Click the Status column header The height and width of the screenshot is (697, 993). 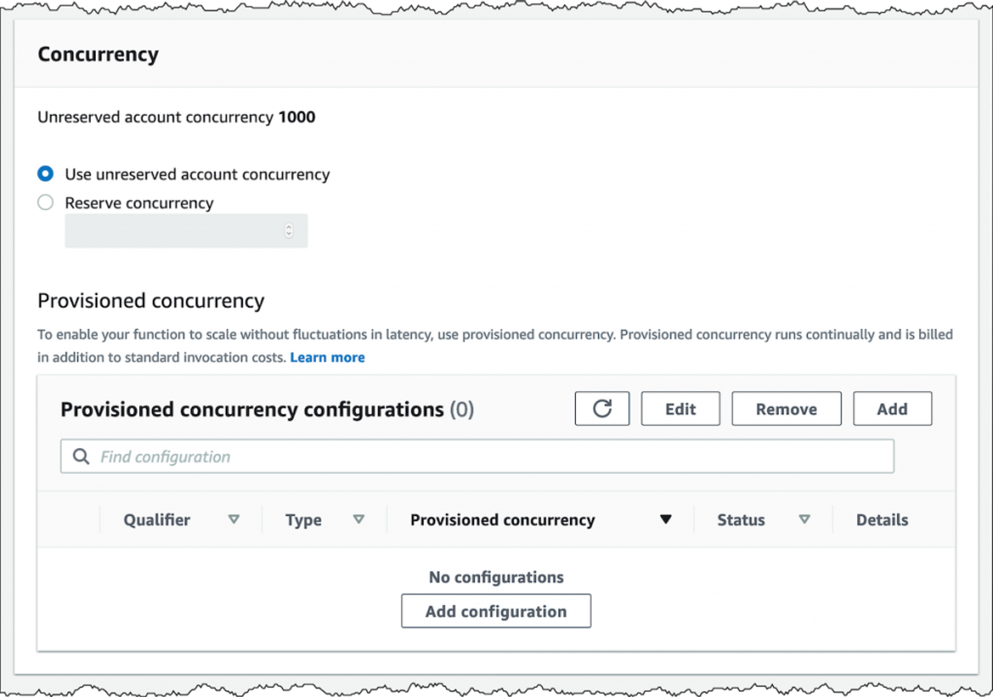pos(741,520)
